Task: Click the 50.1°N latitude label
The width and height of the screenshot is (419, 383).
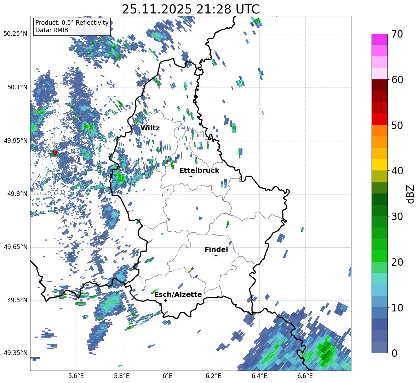Action: [17, 88]
